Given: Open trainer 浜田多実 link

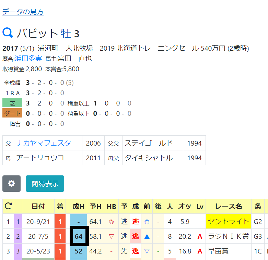Looking at the screenshot, I should 28,59.
